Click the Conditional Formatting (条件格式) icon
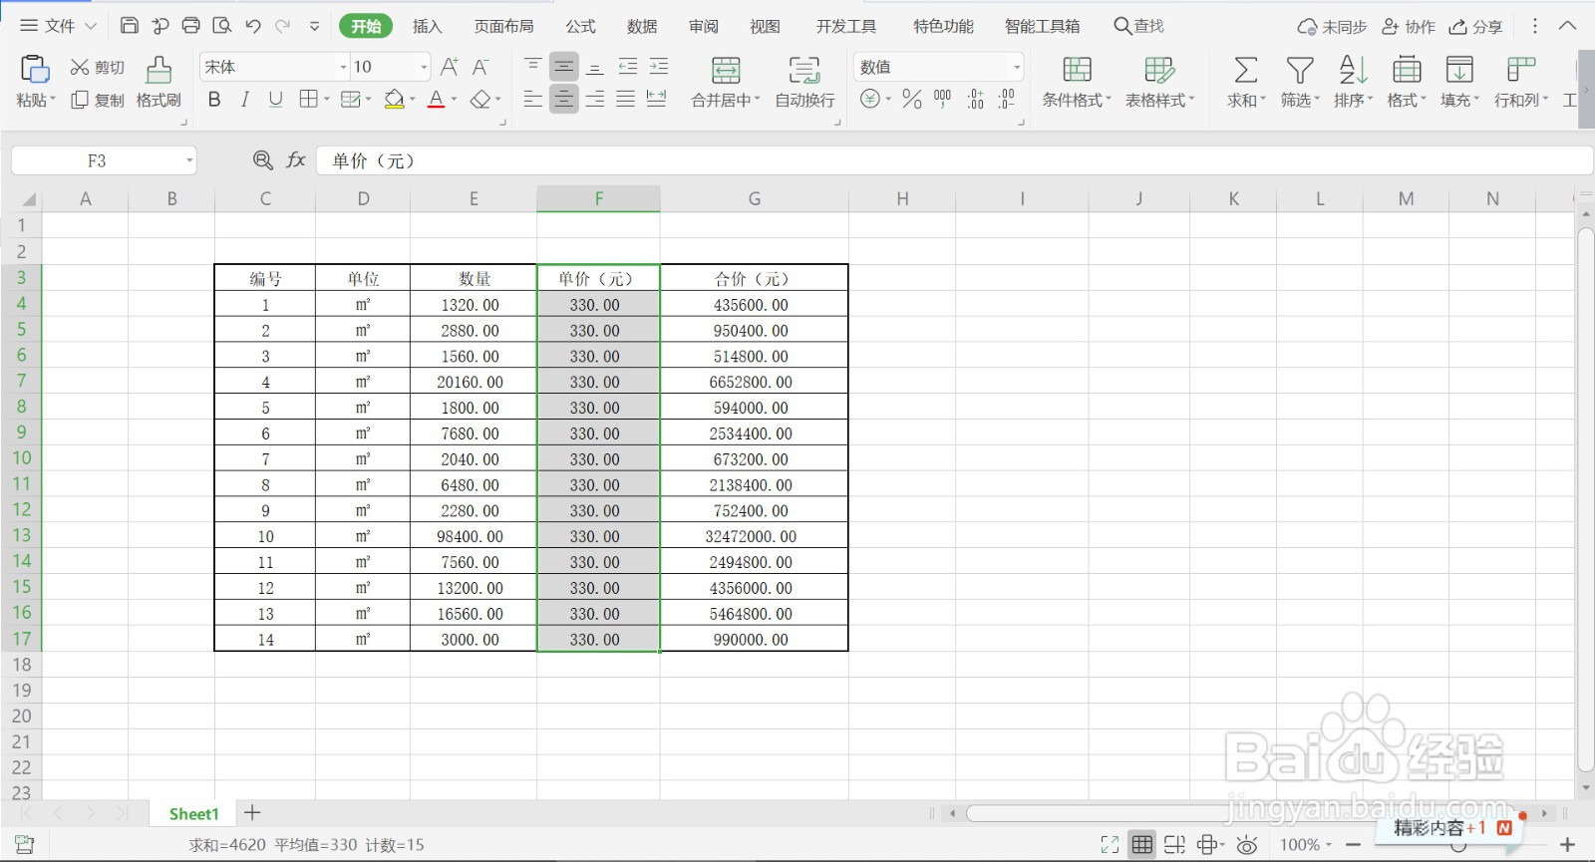Viewport: 1595px width, 862px height. coord(1077,69)
